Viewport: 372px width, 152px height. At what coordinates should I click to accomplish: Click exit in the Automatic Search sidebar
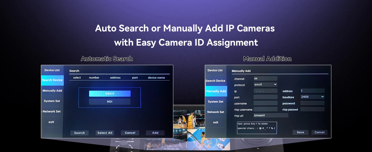pyautogui.click(x=51, y=122)
